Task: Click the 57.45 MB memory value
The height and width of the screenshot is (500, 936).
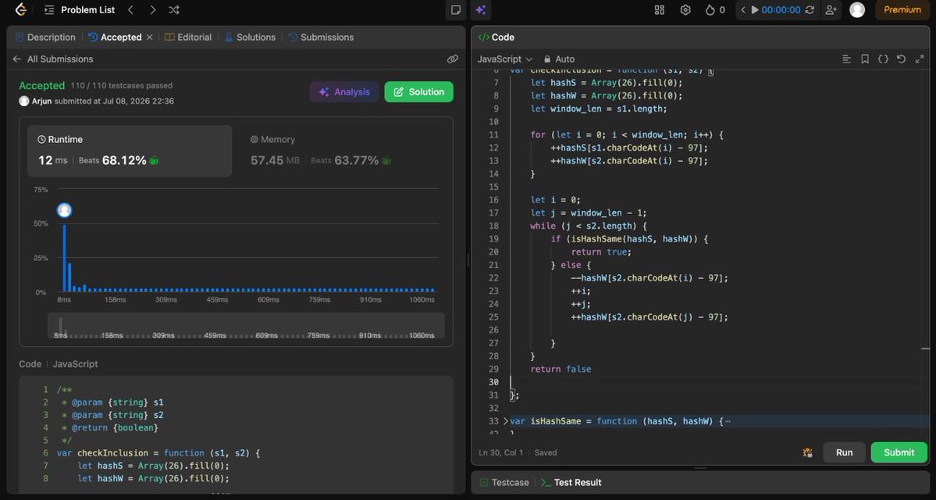Action: pos(276,160)
